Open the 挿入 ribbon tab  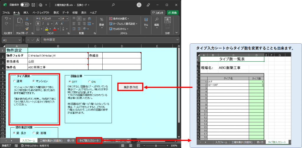(x=26, y=13)
